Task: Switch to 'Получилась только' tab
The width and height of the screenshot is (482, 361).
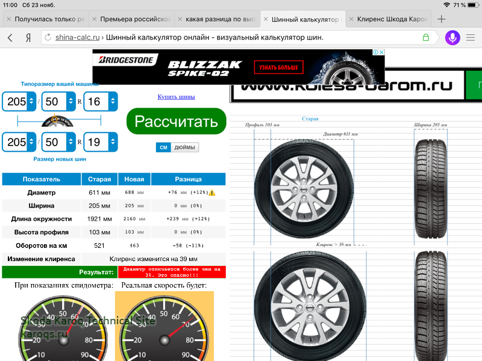Action: [x=46, y=19]
